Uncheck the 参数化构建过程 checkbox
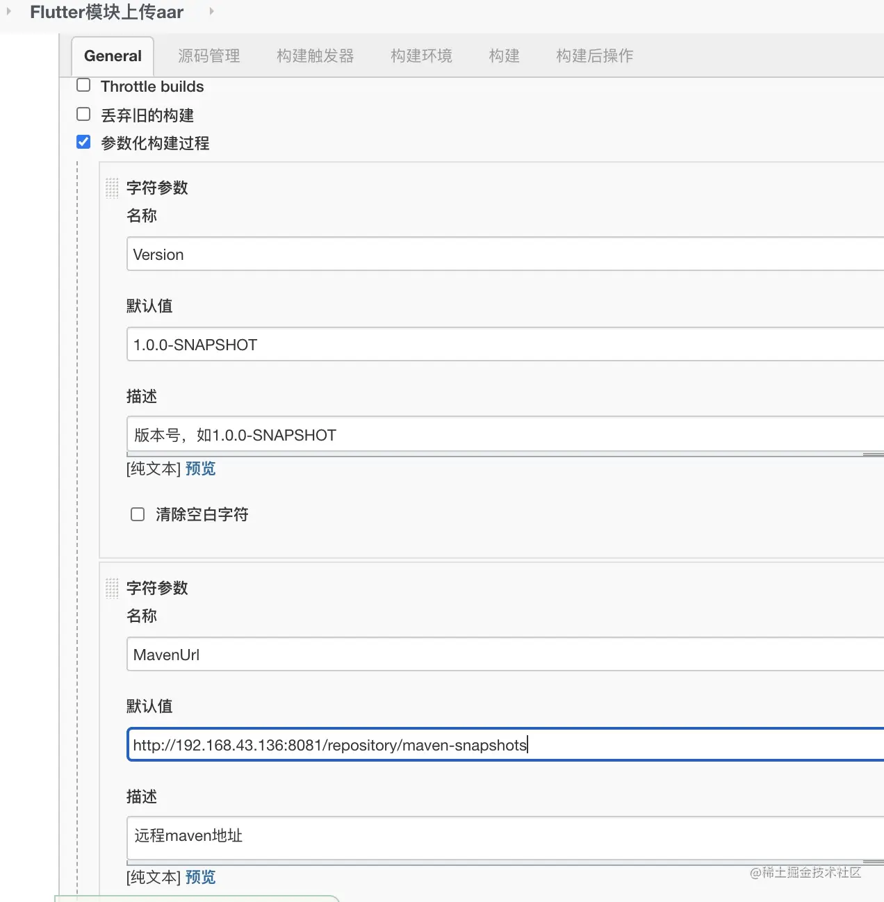The width and height of the screenshot is (884, 902). pos(83,142)
